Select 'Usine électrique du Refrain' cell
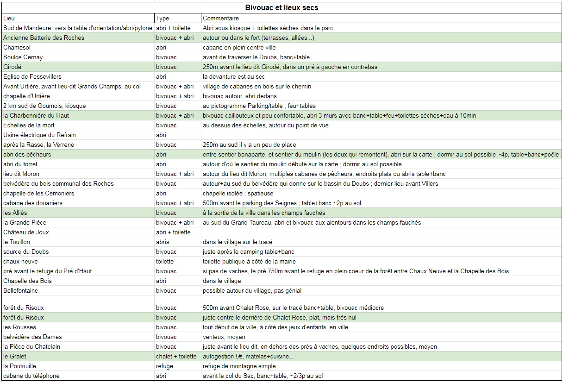Viewport: 563px width, 383px height. coord(78,135)
